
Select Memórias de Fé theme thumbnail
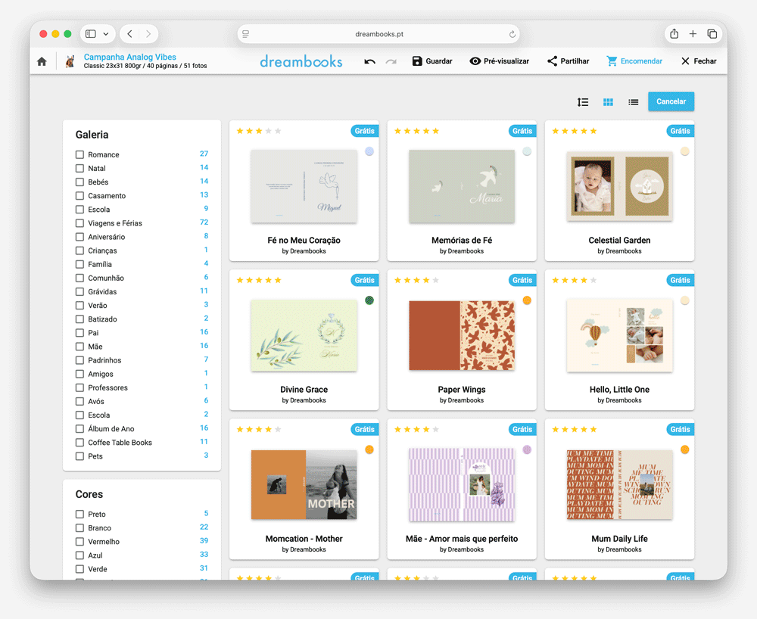pos(462,186)
